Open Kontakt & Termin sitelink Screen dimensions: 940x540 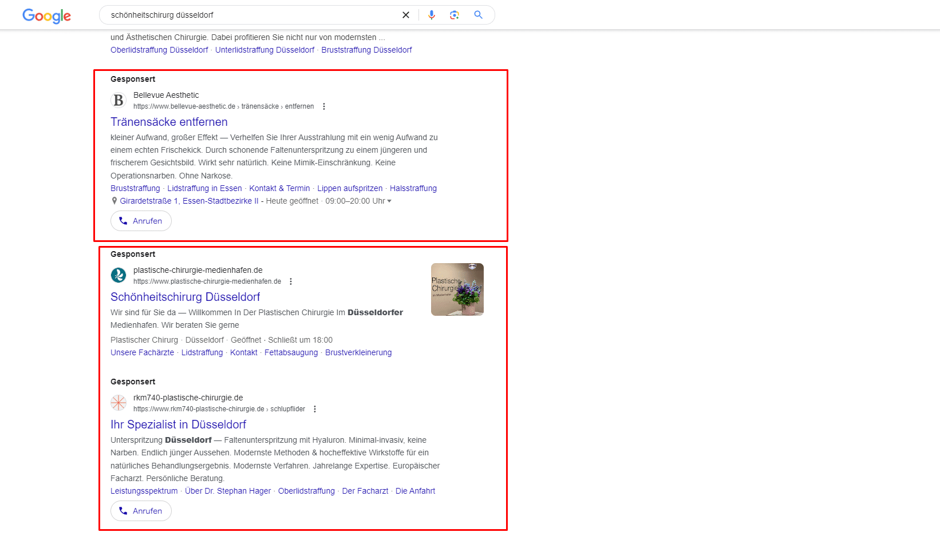pos(279,188)
